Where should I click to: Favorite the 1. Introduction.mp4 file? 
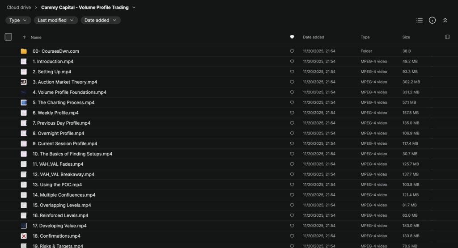point(292,62)
